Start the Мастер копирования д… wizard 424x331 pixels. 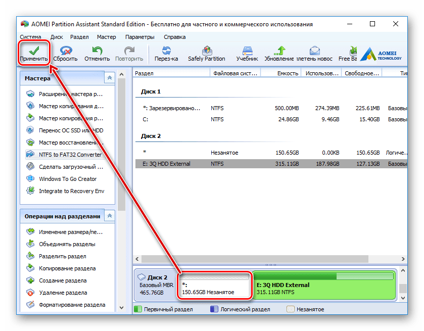pos(65,106)
